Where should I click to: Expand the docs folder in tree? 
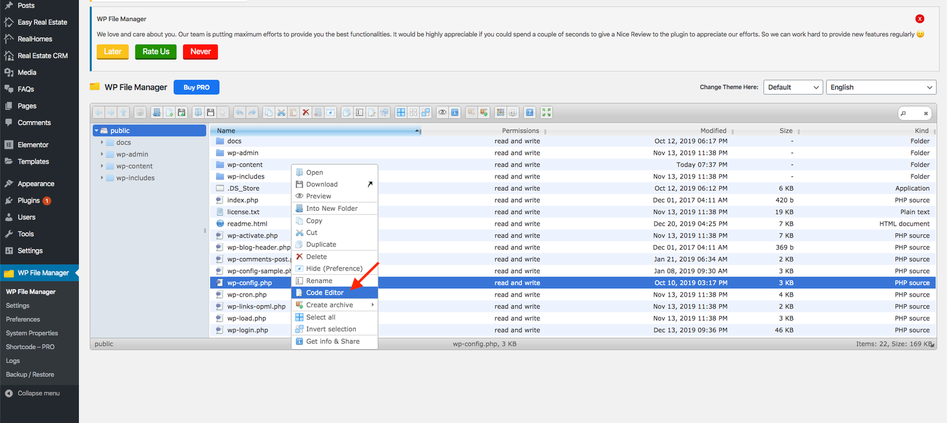click(x=102, y=142)
